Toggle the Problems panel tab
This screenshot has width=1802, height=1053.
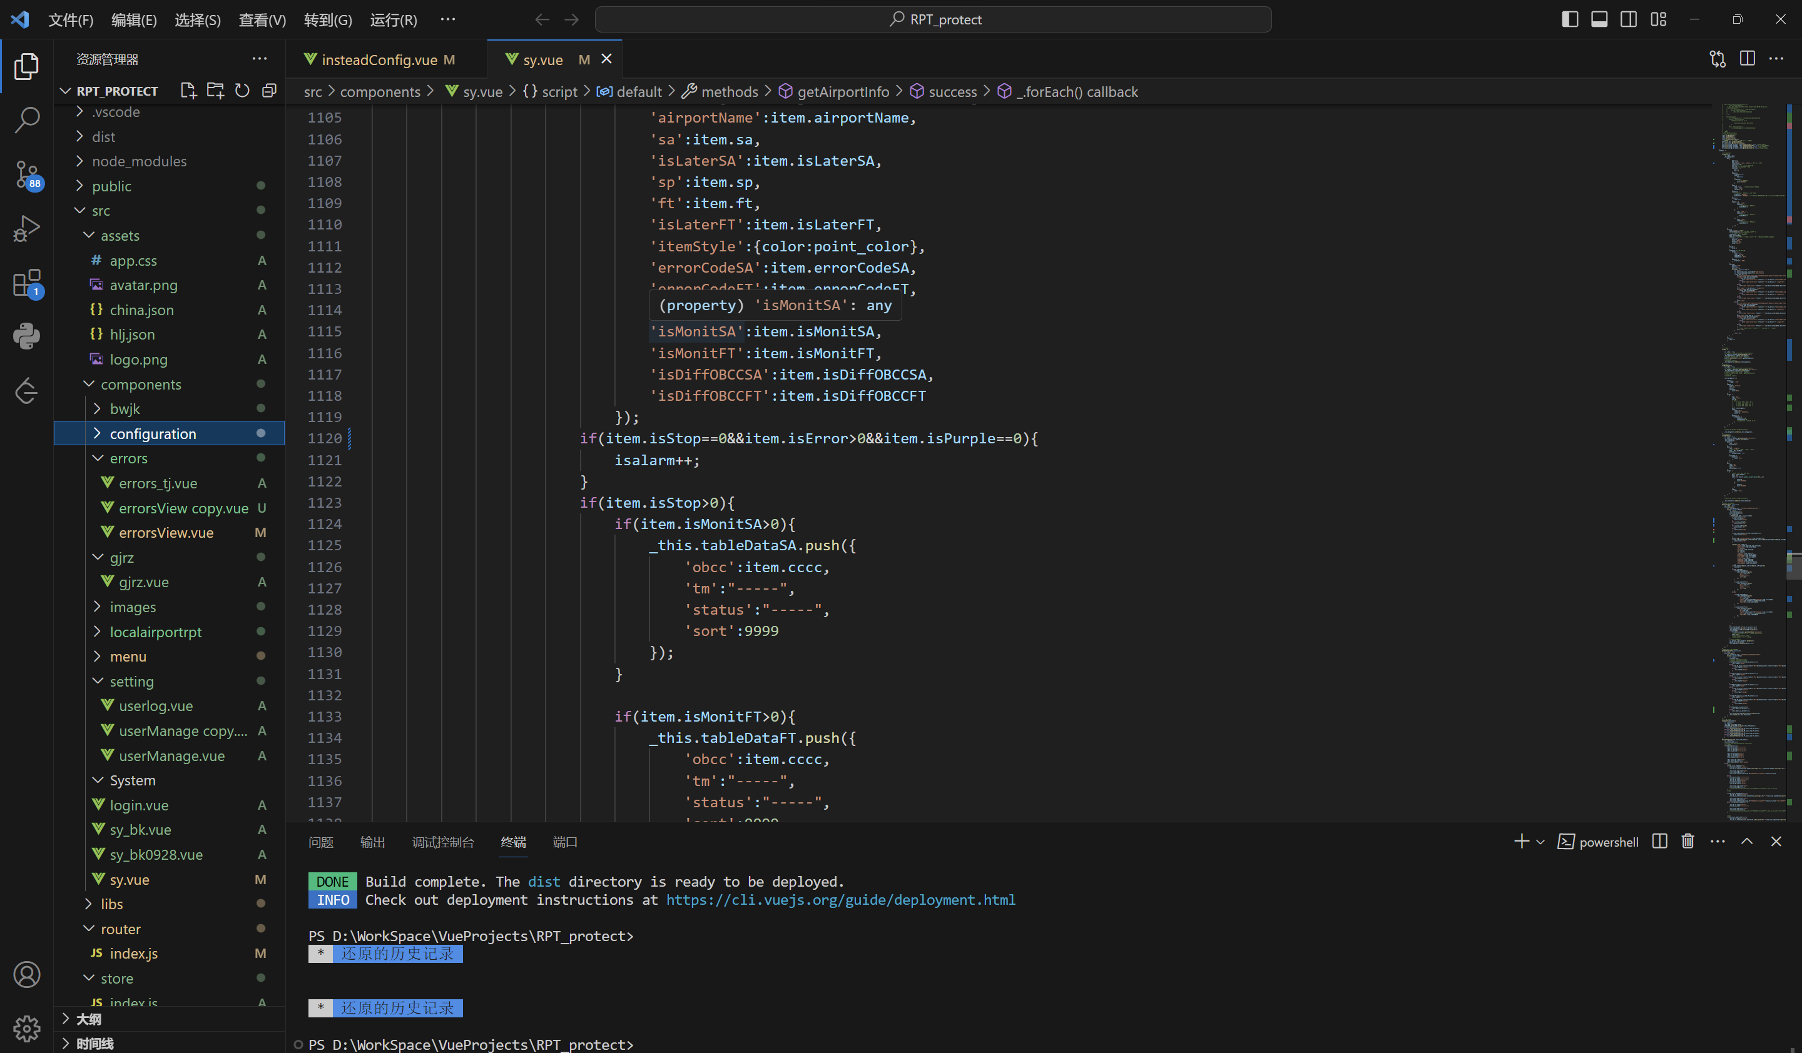(x=322, y=842)
